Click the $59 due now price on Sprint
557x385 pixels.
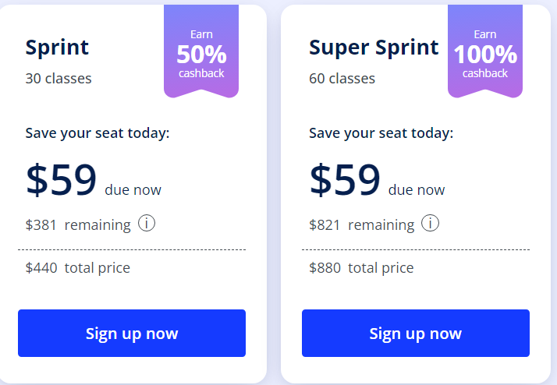(93, 180)
